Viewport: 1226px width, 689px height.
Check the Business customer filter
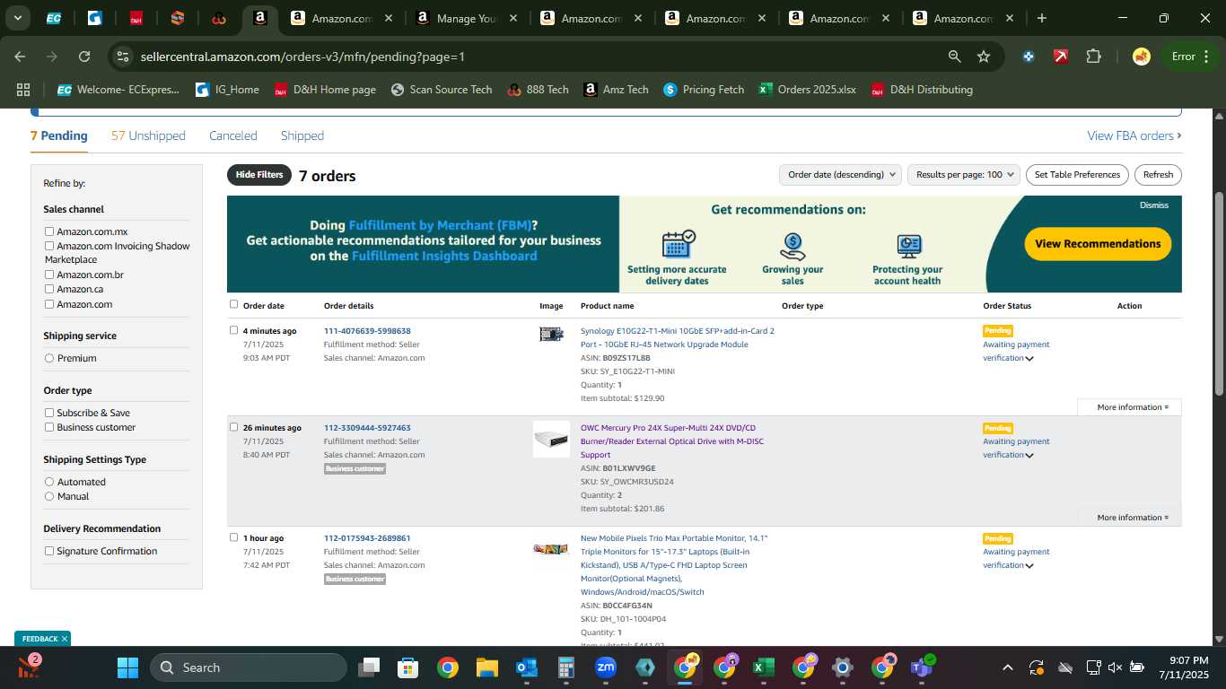[x=49, y=427]
